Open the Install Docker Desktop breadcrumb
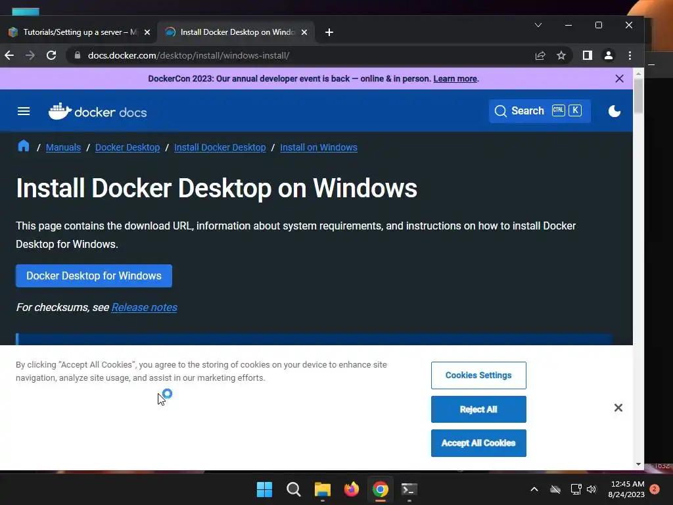The image size is (673, 505). coord(220,147)
